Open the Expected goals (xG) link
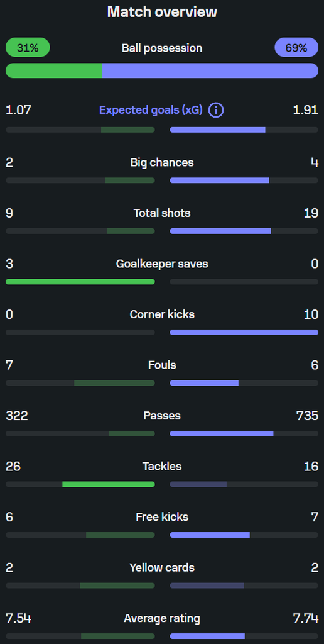324x644 pixels. [151, 110]
